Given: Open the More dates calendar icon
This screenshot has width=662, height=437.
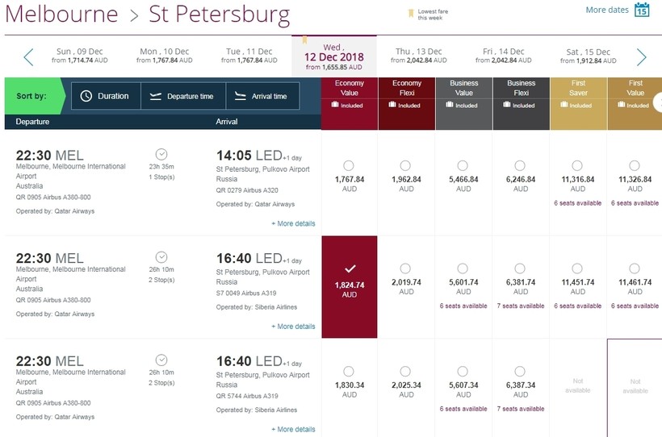Looking at the screenshot, I should [x=642, y=10].
